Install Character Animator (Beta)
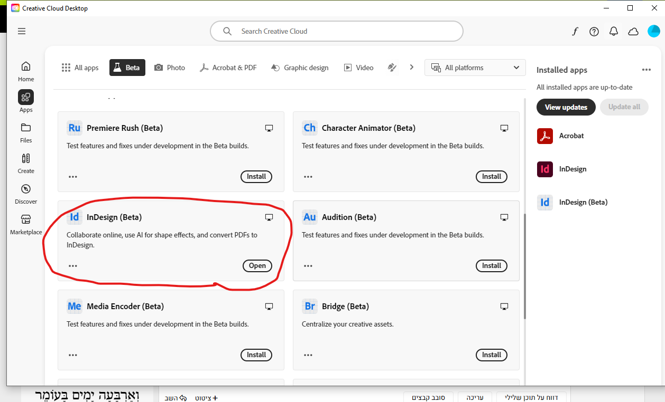 tap(491, 177)
